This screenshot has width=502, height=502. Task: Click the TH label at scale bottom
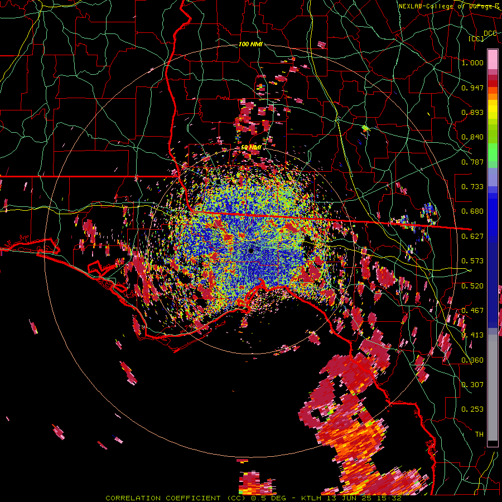(x=479, y=435)
